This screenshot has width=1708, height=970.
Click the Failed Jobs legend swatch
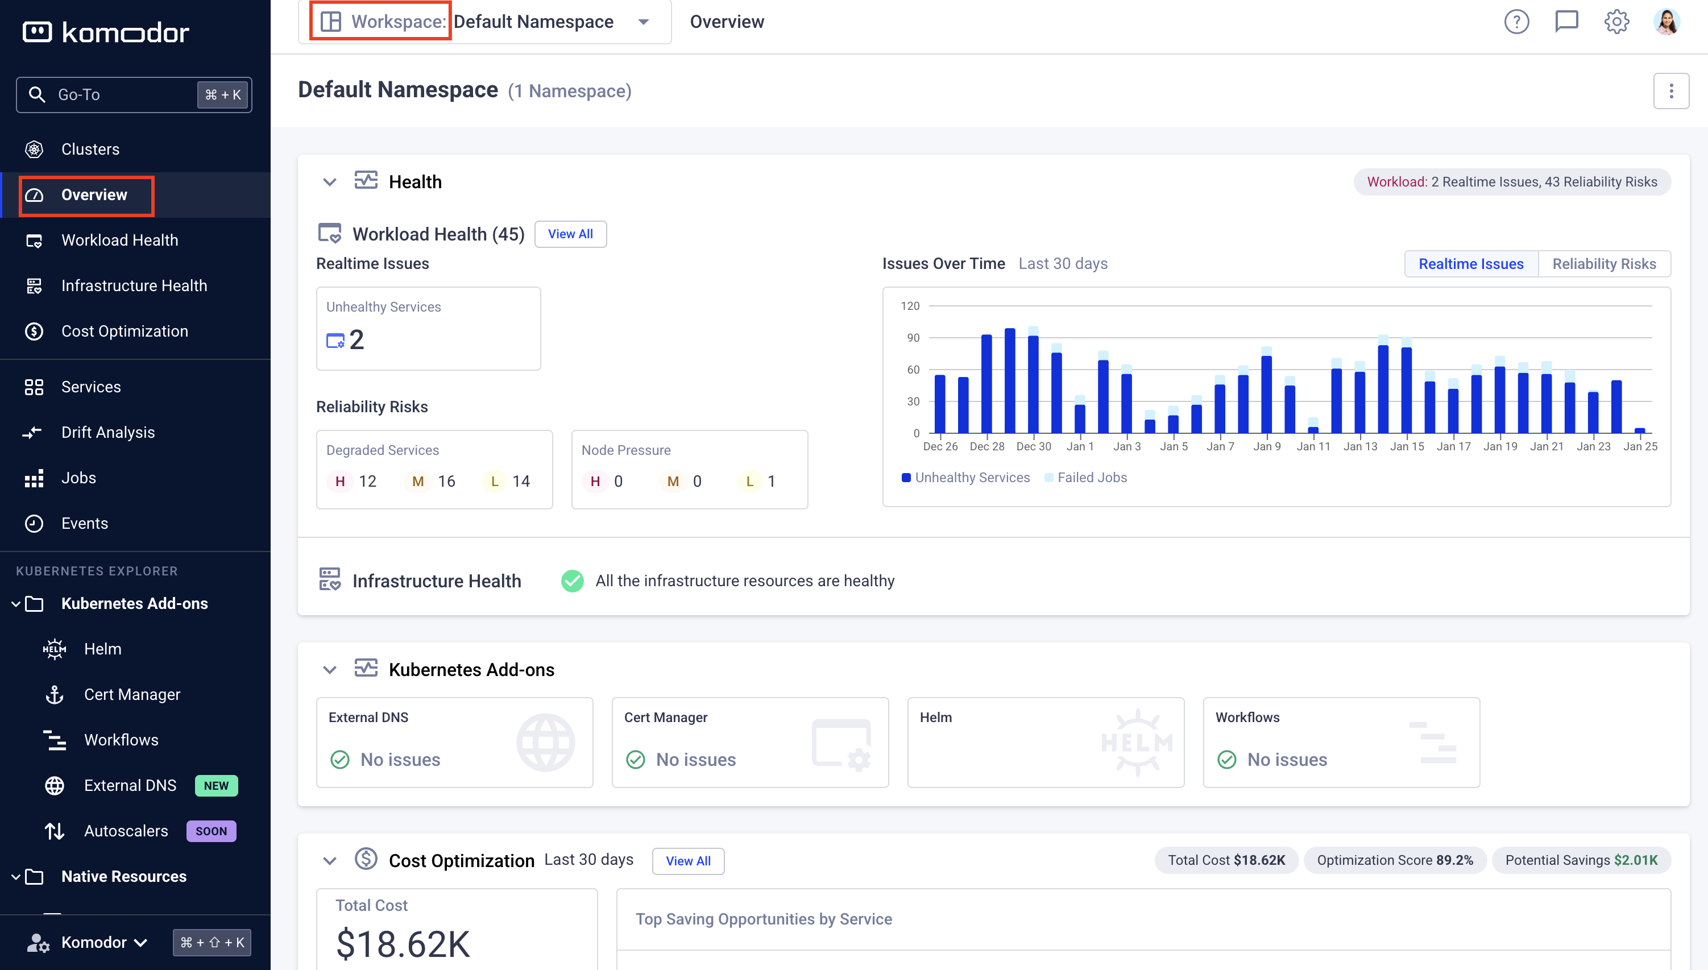pos(1049,478)
